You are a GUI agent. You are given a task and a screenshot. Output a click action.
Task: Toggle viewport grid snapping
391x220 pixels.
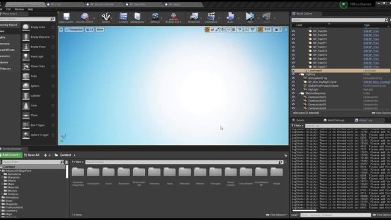[233, 30]
